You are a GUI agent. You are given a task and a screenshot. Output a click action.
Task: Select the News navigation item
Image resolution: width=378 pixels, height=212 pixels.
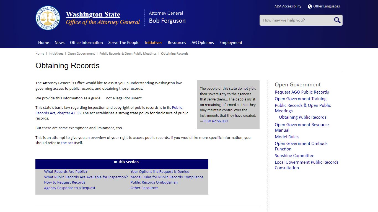tap(59, 43)
